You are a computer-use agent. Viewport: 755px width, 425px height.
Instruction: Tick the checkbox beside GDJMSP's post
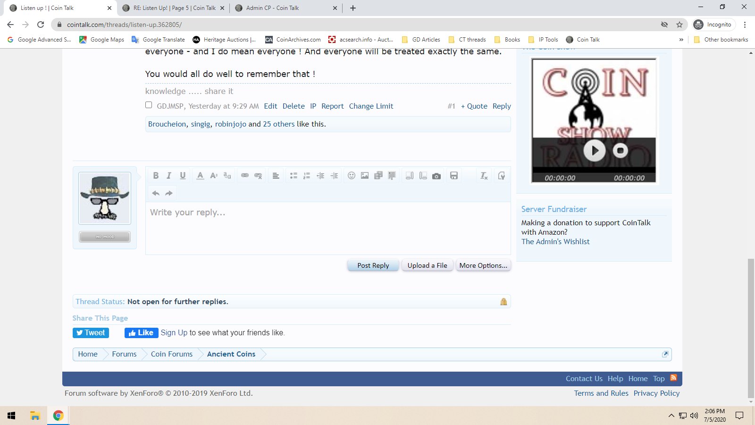pos(149,105)
